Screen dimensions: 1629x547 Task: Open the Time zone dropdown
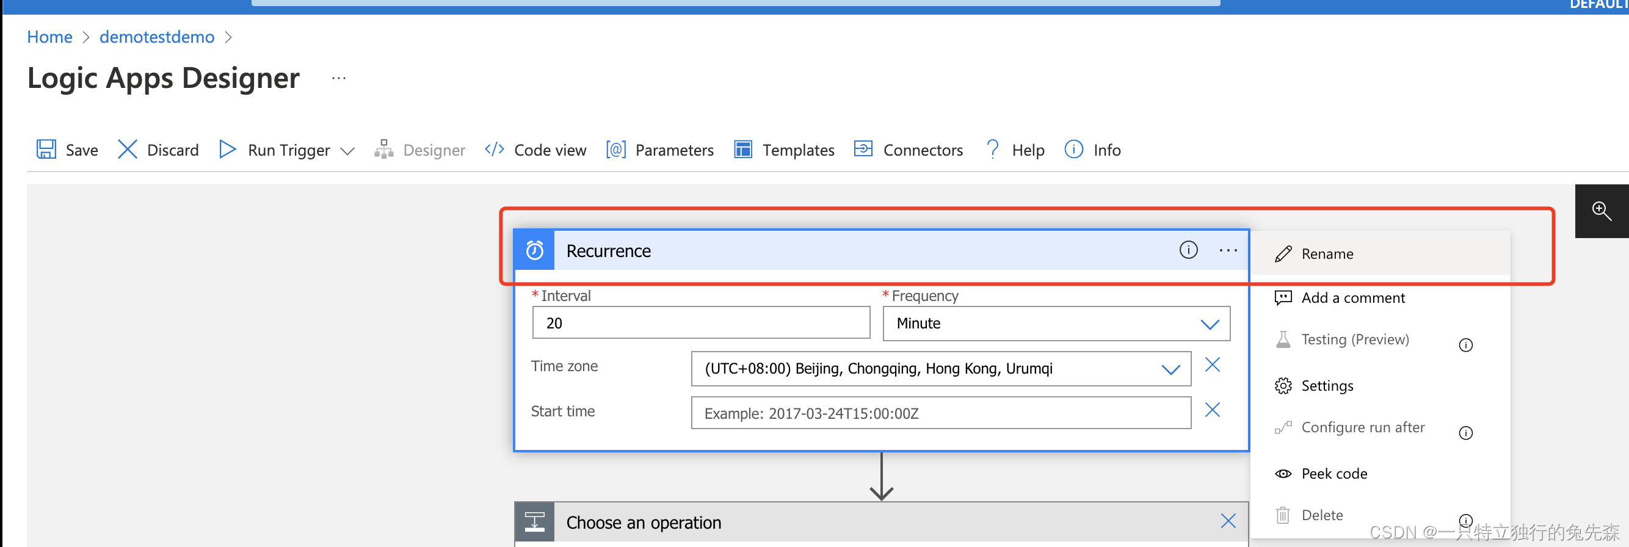pyautogui.click(x=941, y=368)
